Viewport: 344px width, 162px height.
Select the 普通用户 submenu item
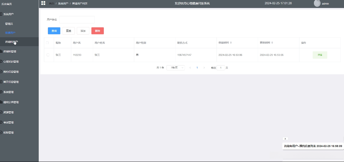tap(19, 33)
